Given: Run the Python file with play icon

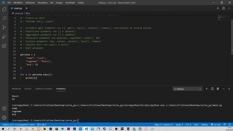Looking at the screenshot, I should tap(218, 8).
